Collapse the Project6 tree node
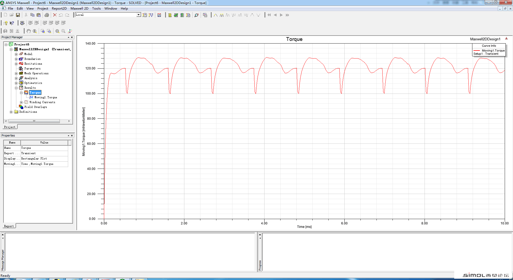 [x=6, y=45]
